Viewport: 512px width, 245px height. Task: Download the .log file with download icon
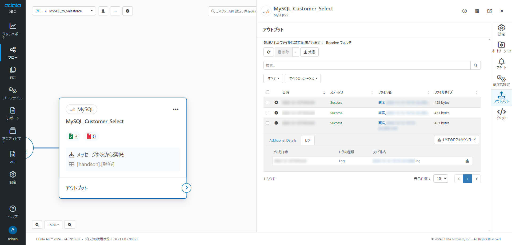[467, 161]
